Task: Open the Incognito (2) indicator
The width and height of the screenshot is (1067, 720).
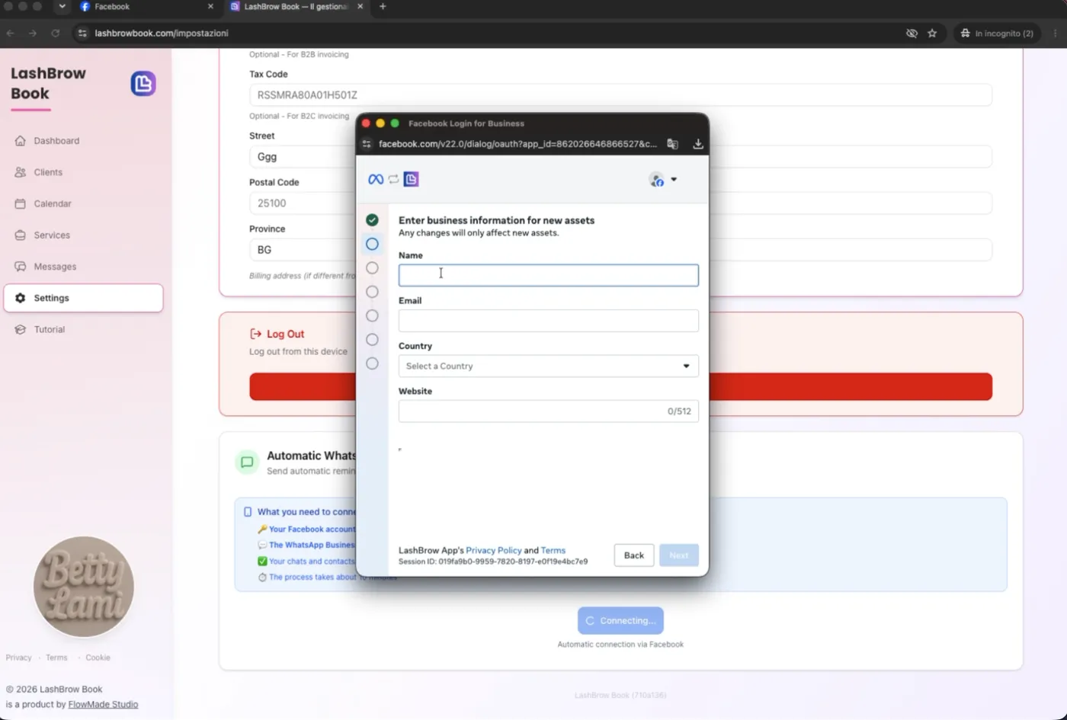Action: [x=997, y=34]
